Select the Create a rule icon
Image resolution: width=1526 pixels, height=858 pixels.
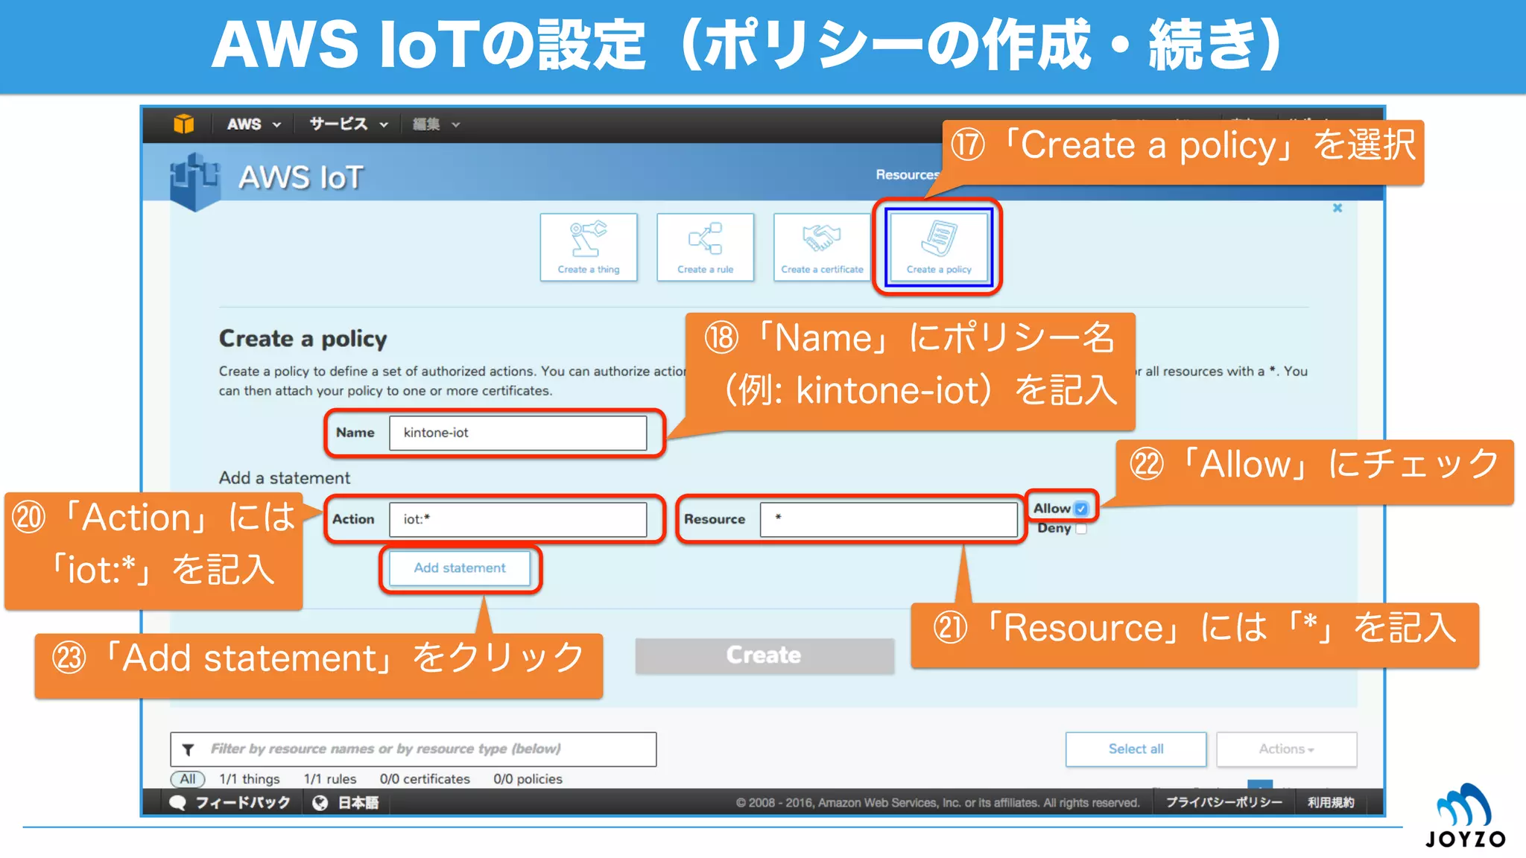pyautogui.click(x=705, y=247)
